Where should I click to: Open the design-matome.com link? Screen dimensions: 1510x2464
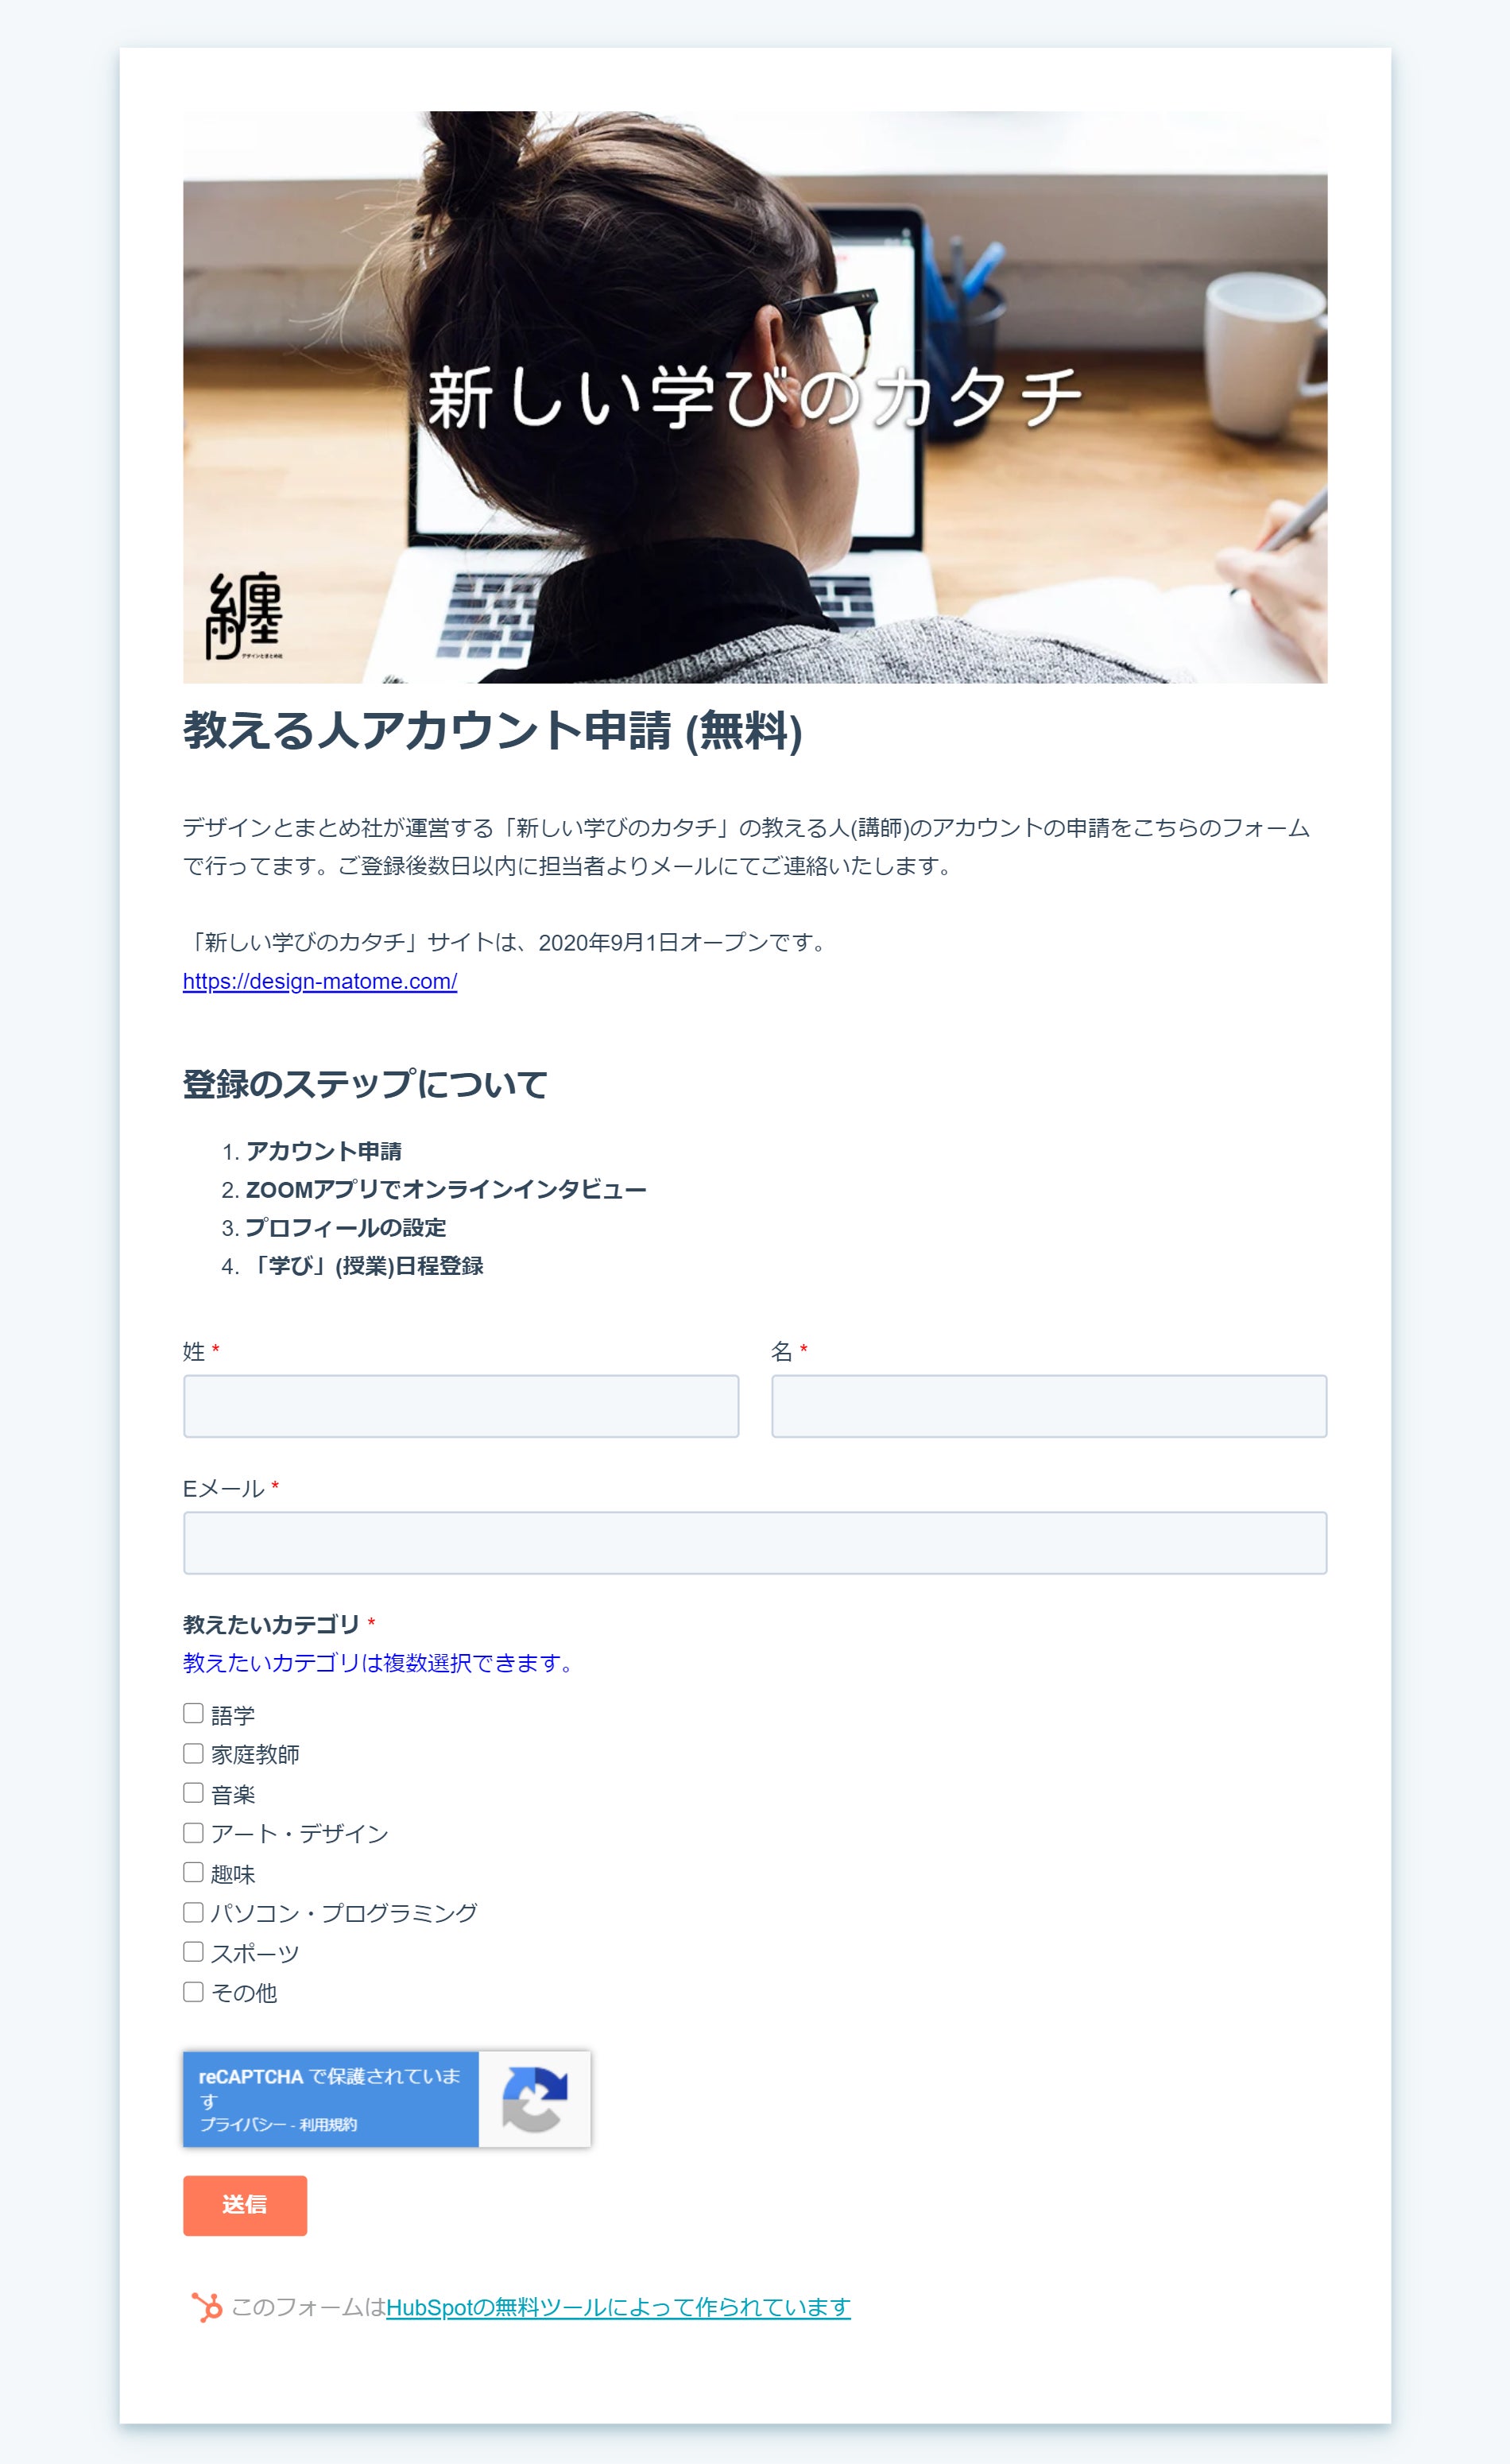pos(320,981)
